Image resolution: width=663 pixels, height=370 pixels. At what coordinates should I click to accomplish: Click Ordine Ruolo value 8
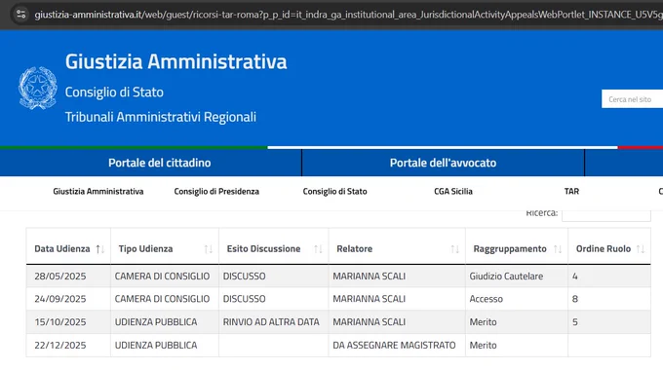(x=575, y=299)
